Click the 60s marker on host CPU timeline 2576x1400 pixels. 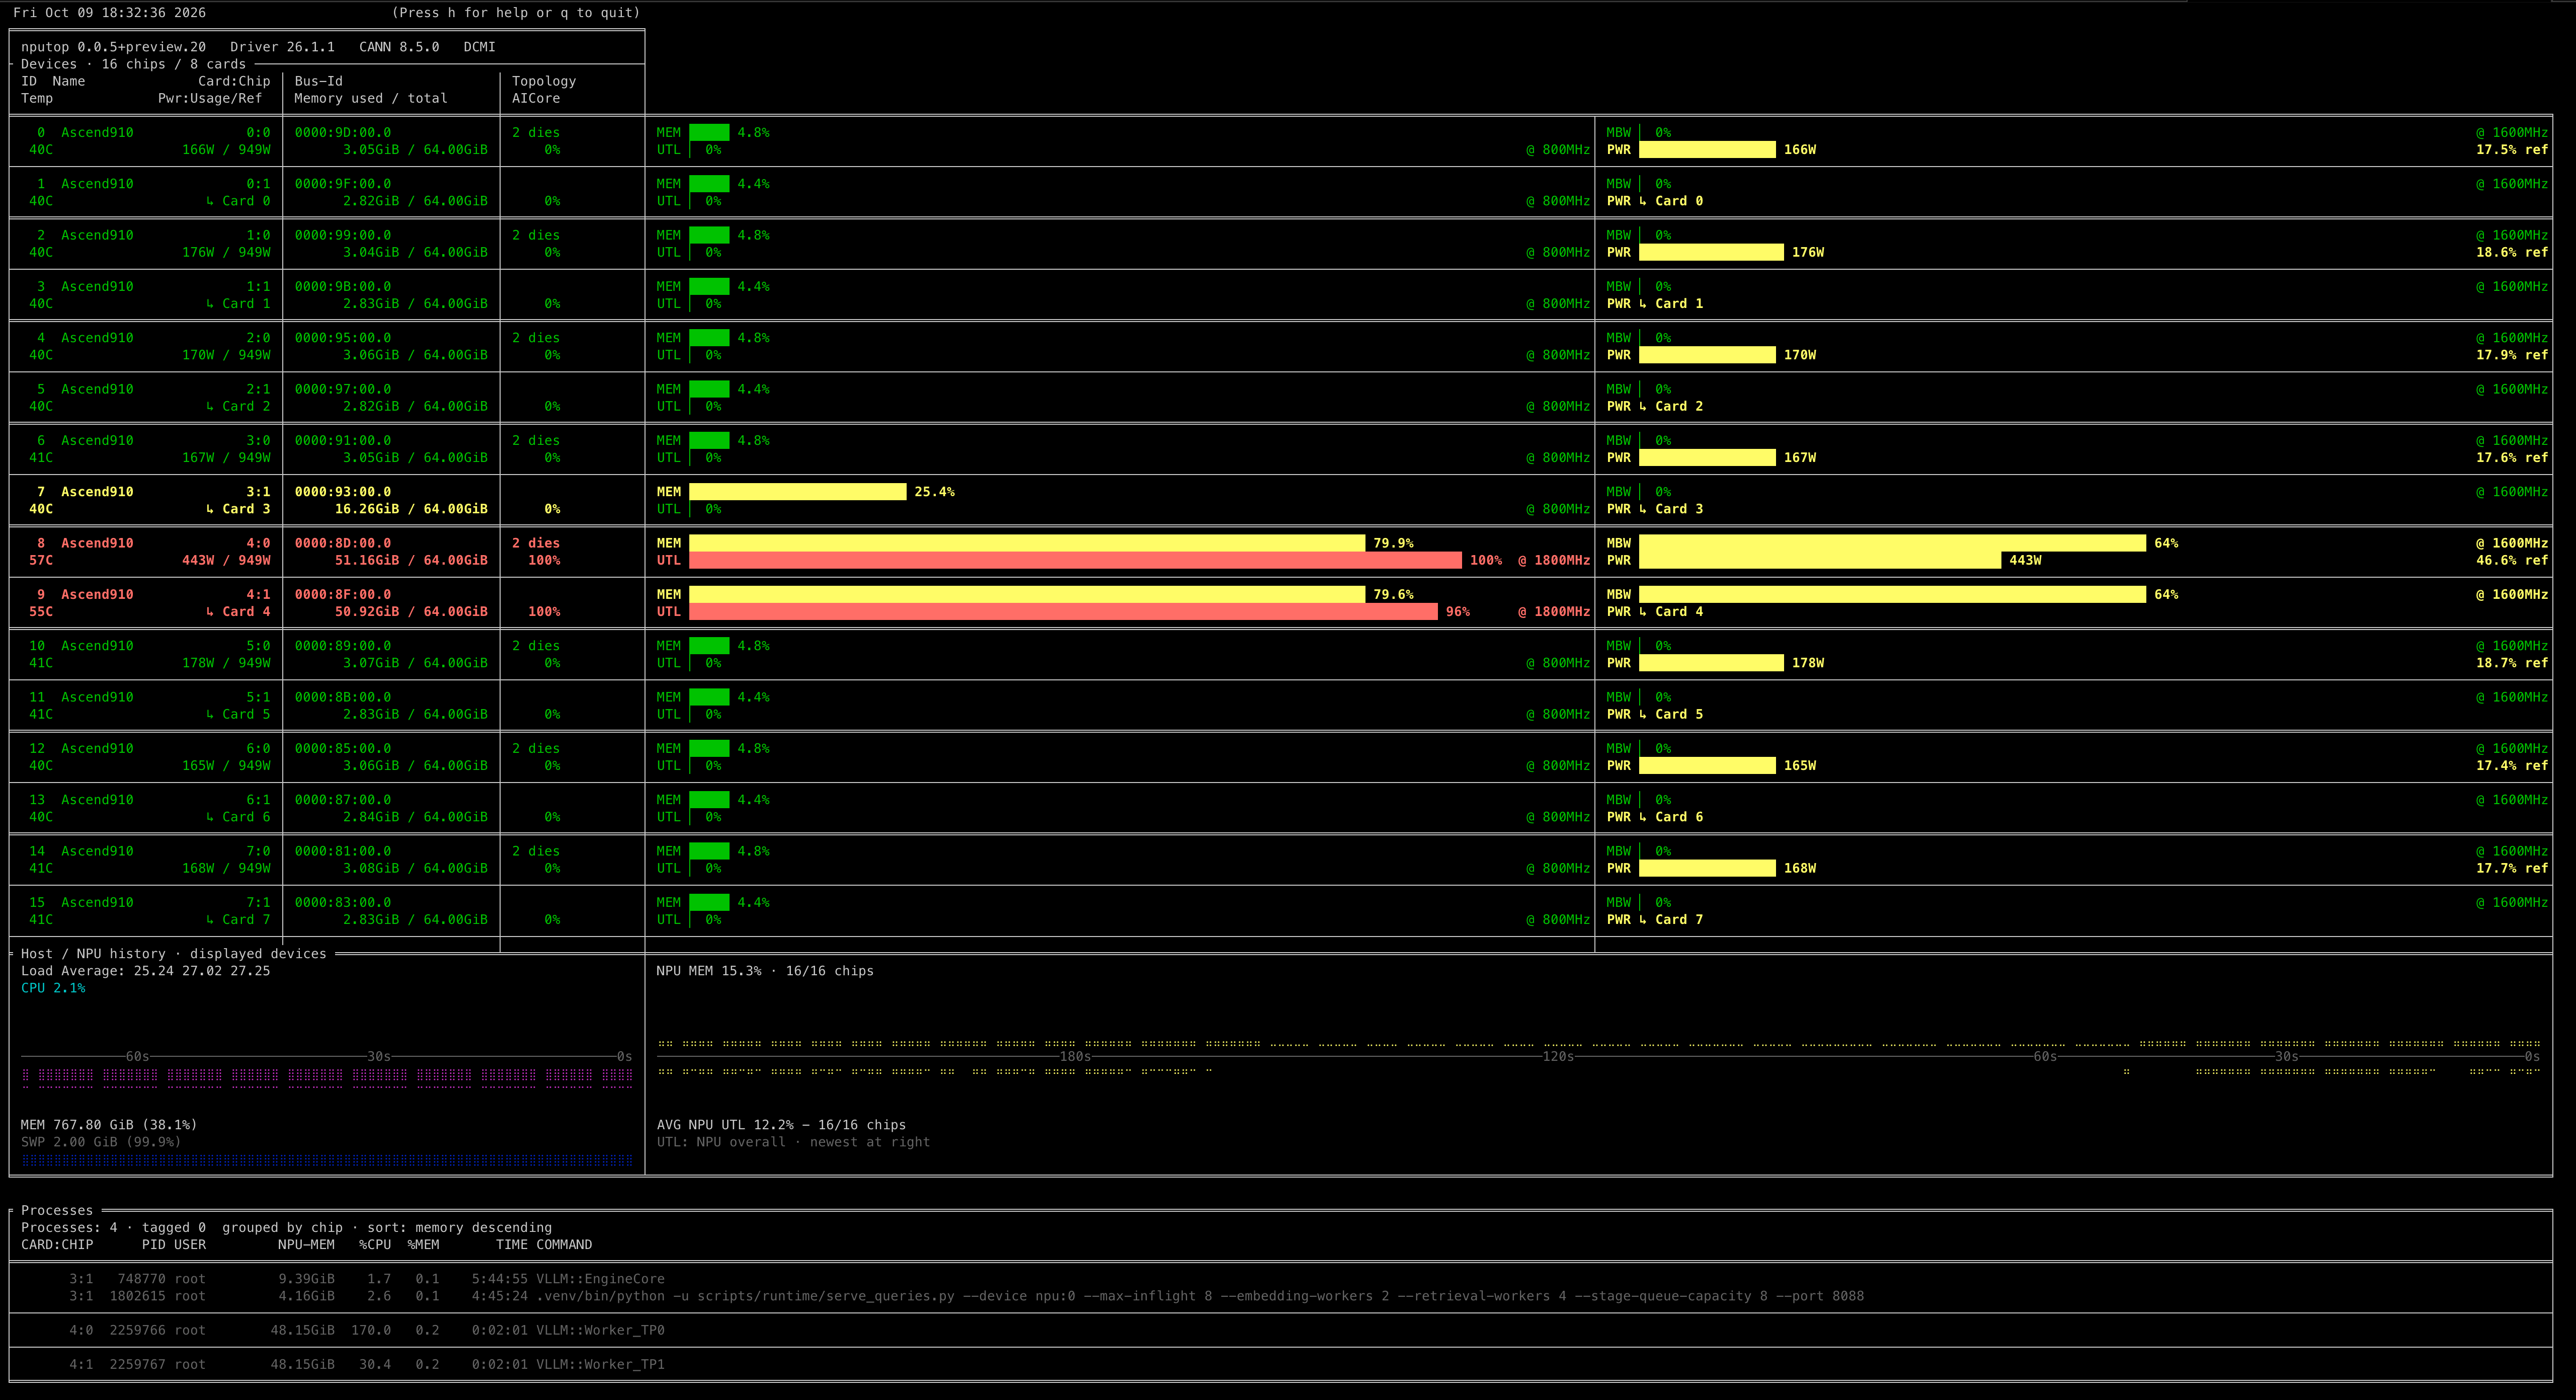pos(137,1057)
